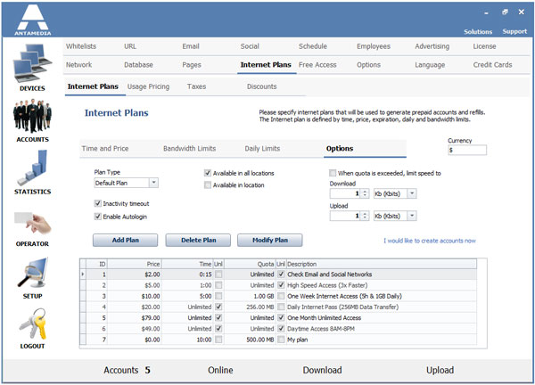This screenshot has height=385, width=535.
Task: Click the Antamedia logo
Action: point(33,20)
